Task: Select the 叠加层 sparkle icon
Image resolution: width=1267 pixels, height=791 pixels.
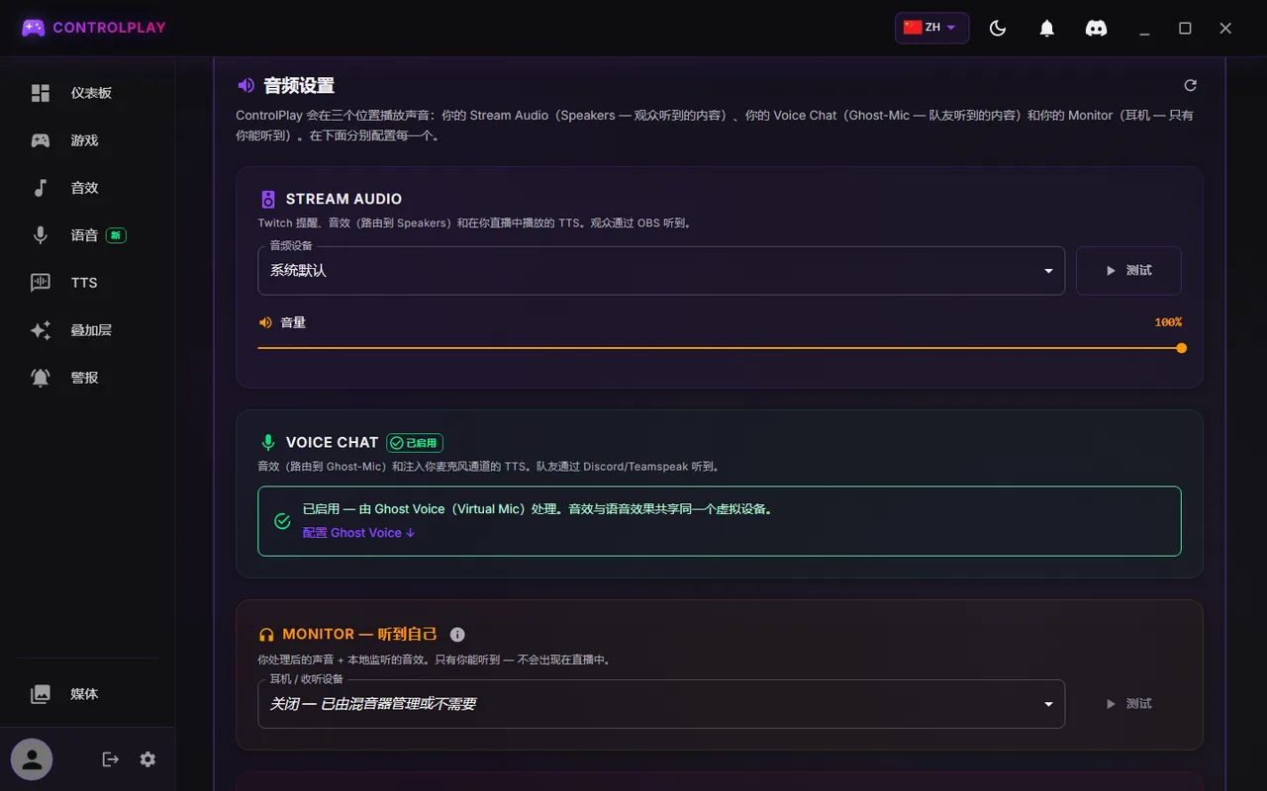Action: [41, 330]
